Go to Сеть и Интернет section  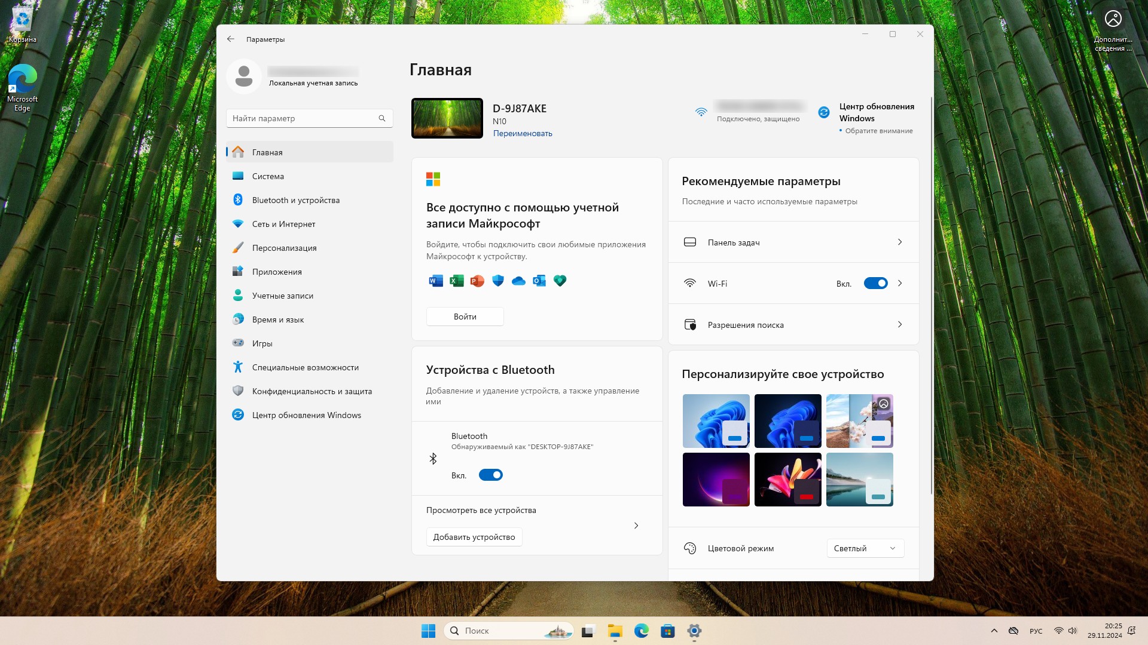pos(283,224)
